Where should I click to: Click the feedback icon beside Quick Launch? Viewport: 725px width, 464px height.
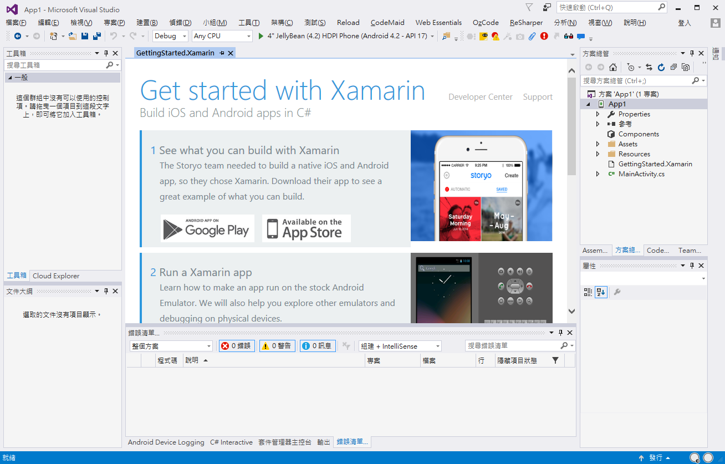tap(547, 7)
